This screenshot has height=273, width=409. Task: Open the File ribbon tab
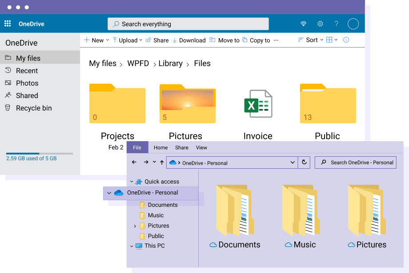point(137,148)
